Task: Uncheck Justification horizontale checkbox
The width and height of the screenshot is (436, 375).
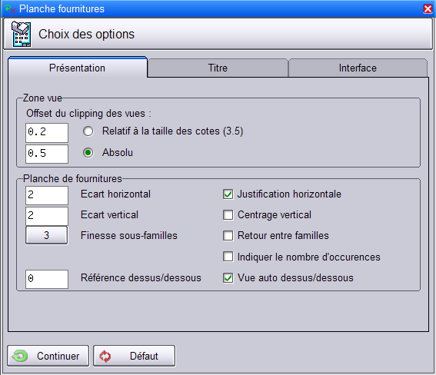Action: click(x=228, y=194)
